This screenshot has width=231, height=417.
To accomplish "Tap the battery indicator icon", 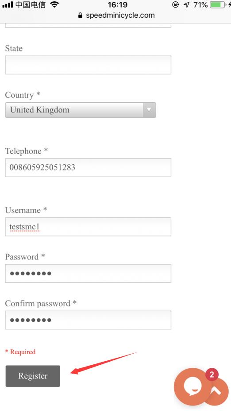I will 218,4.
